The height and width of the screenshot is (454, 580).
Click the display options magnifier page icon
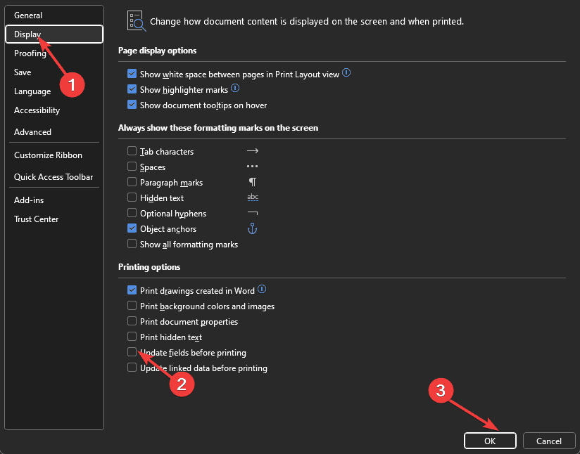coord(136,21)
